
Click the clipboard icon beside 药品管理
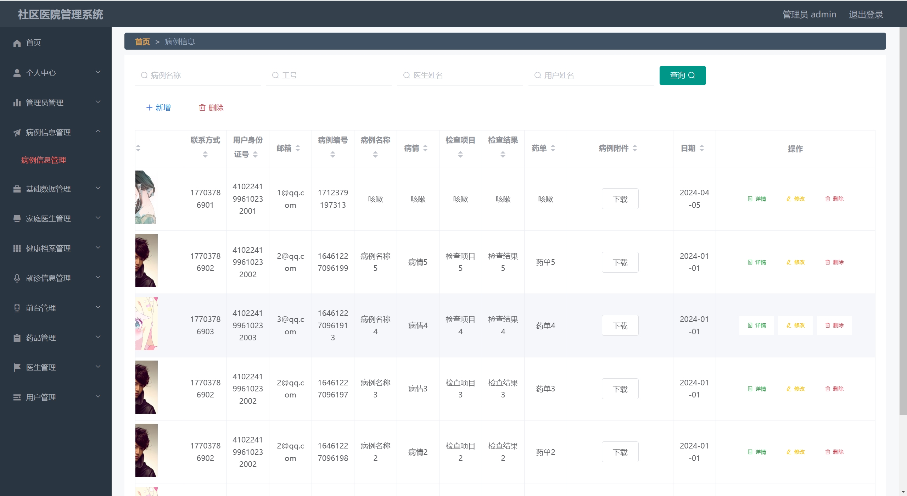[x=17, y=338]
